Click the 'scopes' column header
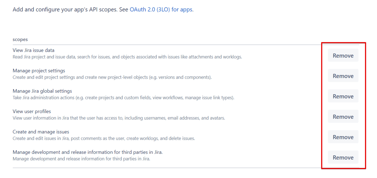377x178 pixels. point(20,39)
